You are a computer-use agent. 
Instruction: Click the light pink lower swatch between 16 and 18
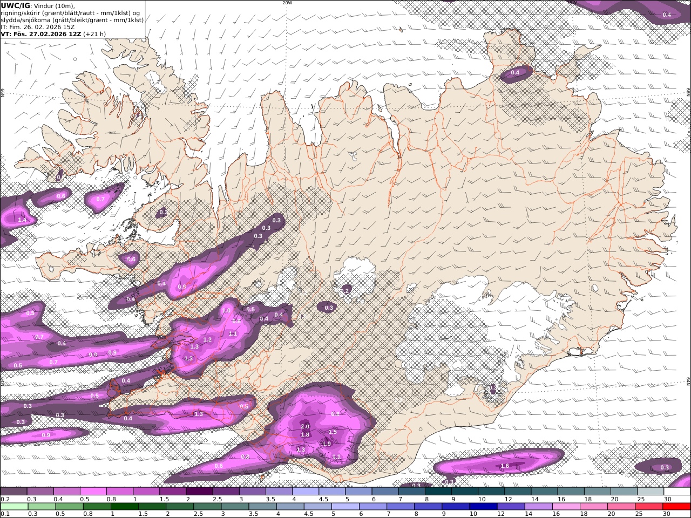click(x=566, y=507)
